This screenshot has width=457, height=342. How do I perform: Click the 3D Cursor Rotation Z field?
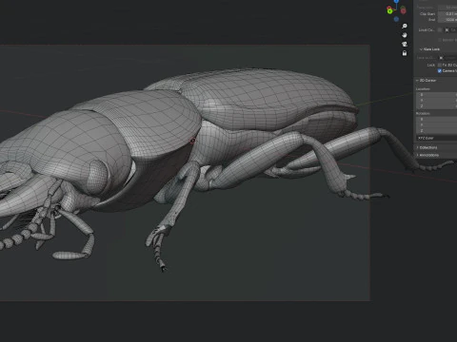point(436,131)
